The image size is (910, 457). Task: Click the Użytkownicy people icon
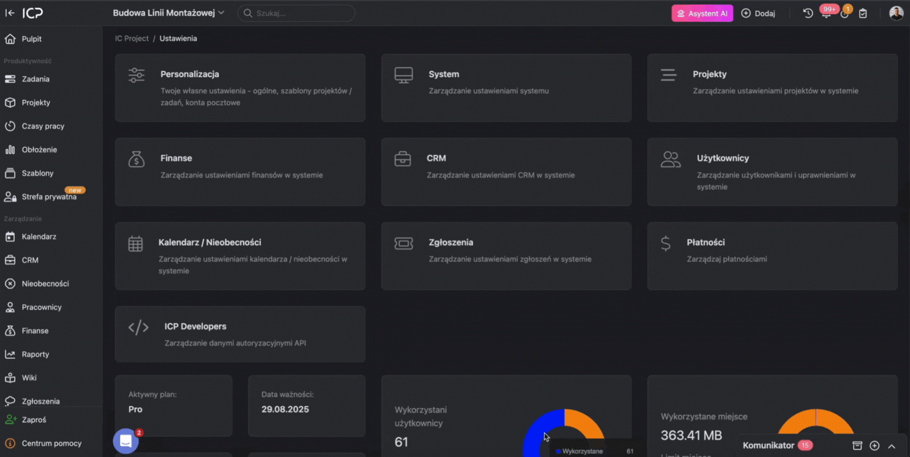pyautogui.click(x=670, y=159)
